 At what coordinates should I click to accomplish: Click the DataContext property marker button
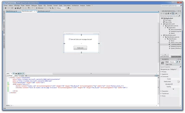(x=179, y=81)
